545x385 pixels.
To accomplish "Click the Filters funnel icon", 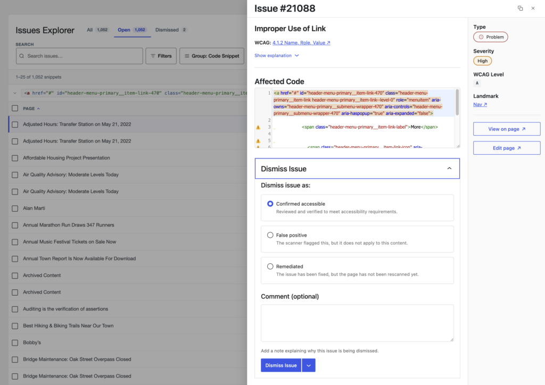I will coord(153,56).
